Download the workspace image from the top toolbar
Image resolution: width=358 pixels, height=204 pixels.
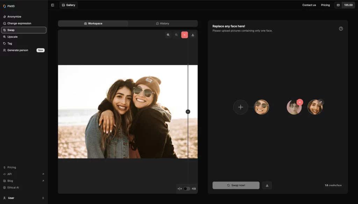[193, 35]
